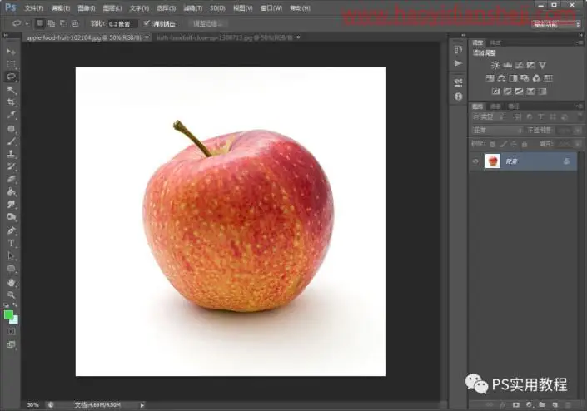Select the Horizontal Type tool

tap(11, 244)
